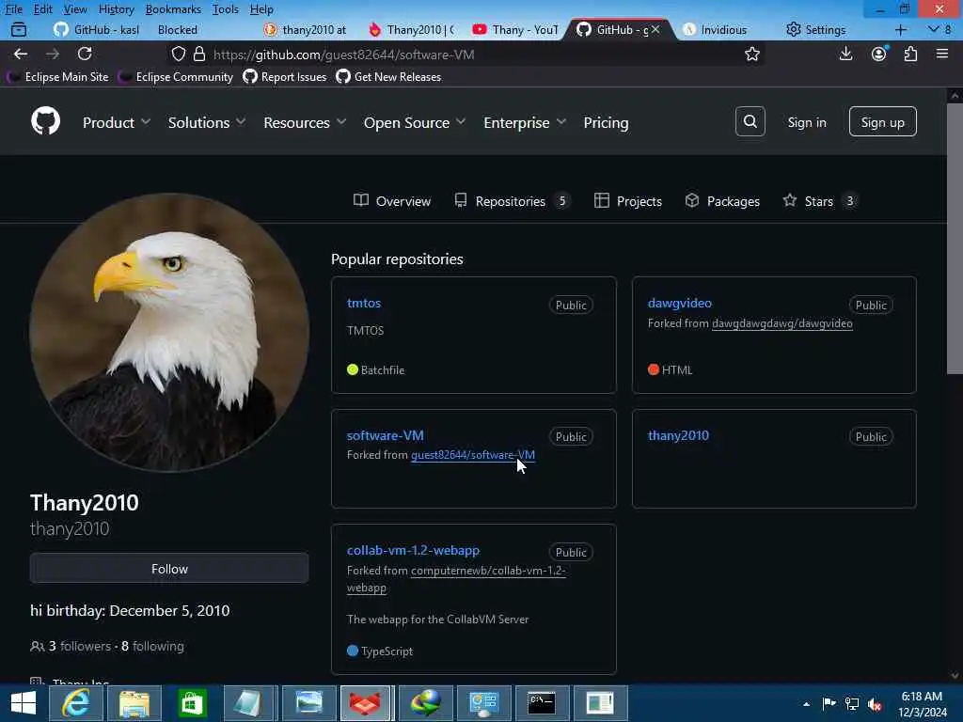Show hidden tray icons arrow
Screen dimensions: 963x722
pos(806,704)
